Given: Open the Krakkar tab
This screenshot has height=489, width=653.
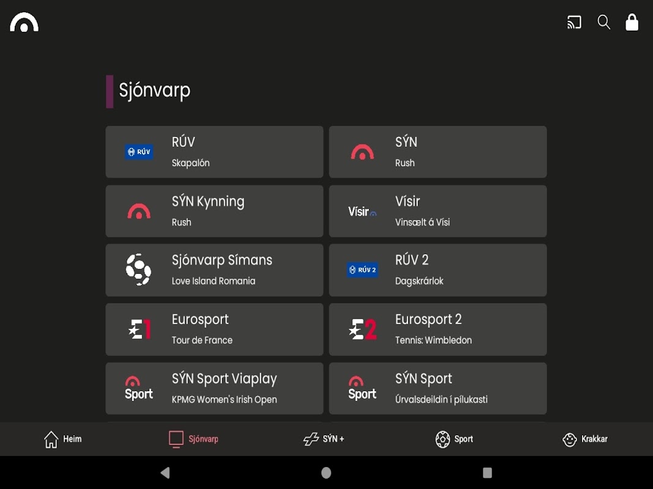Looking at the screenshot, I should click(x=584, y=439).
